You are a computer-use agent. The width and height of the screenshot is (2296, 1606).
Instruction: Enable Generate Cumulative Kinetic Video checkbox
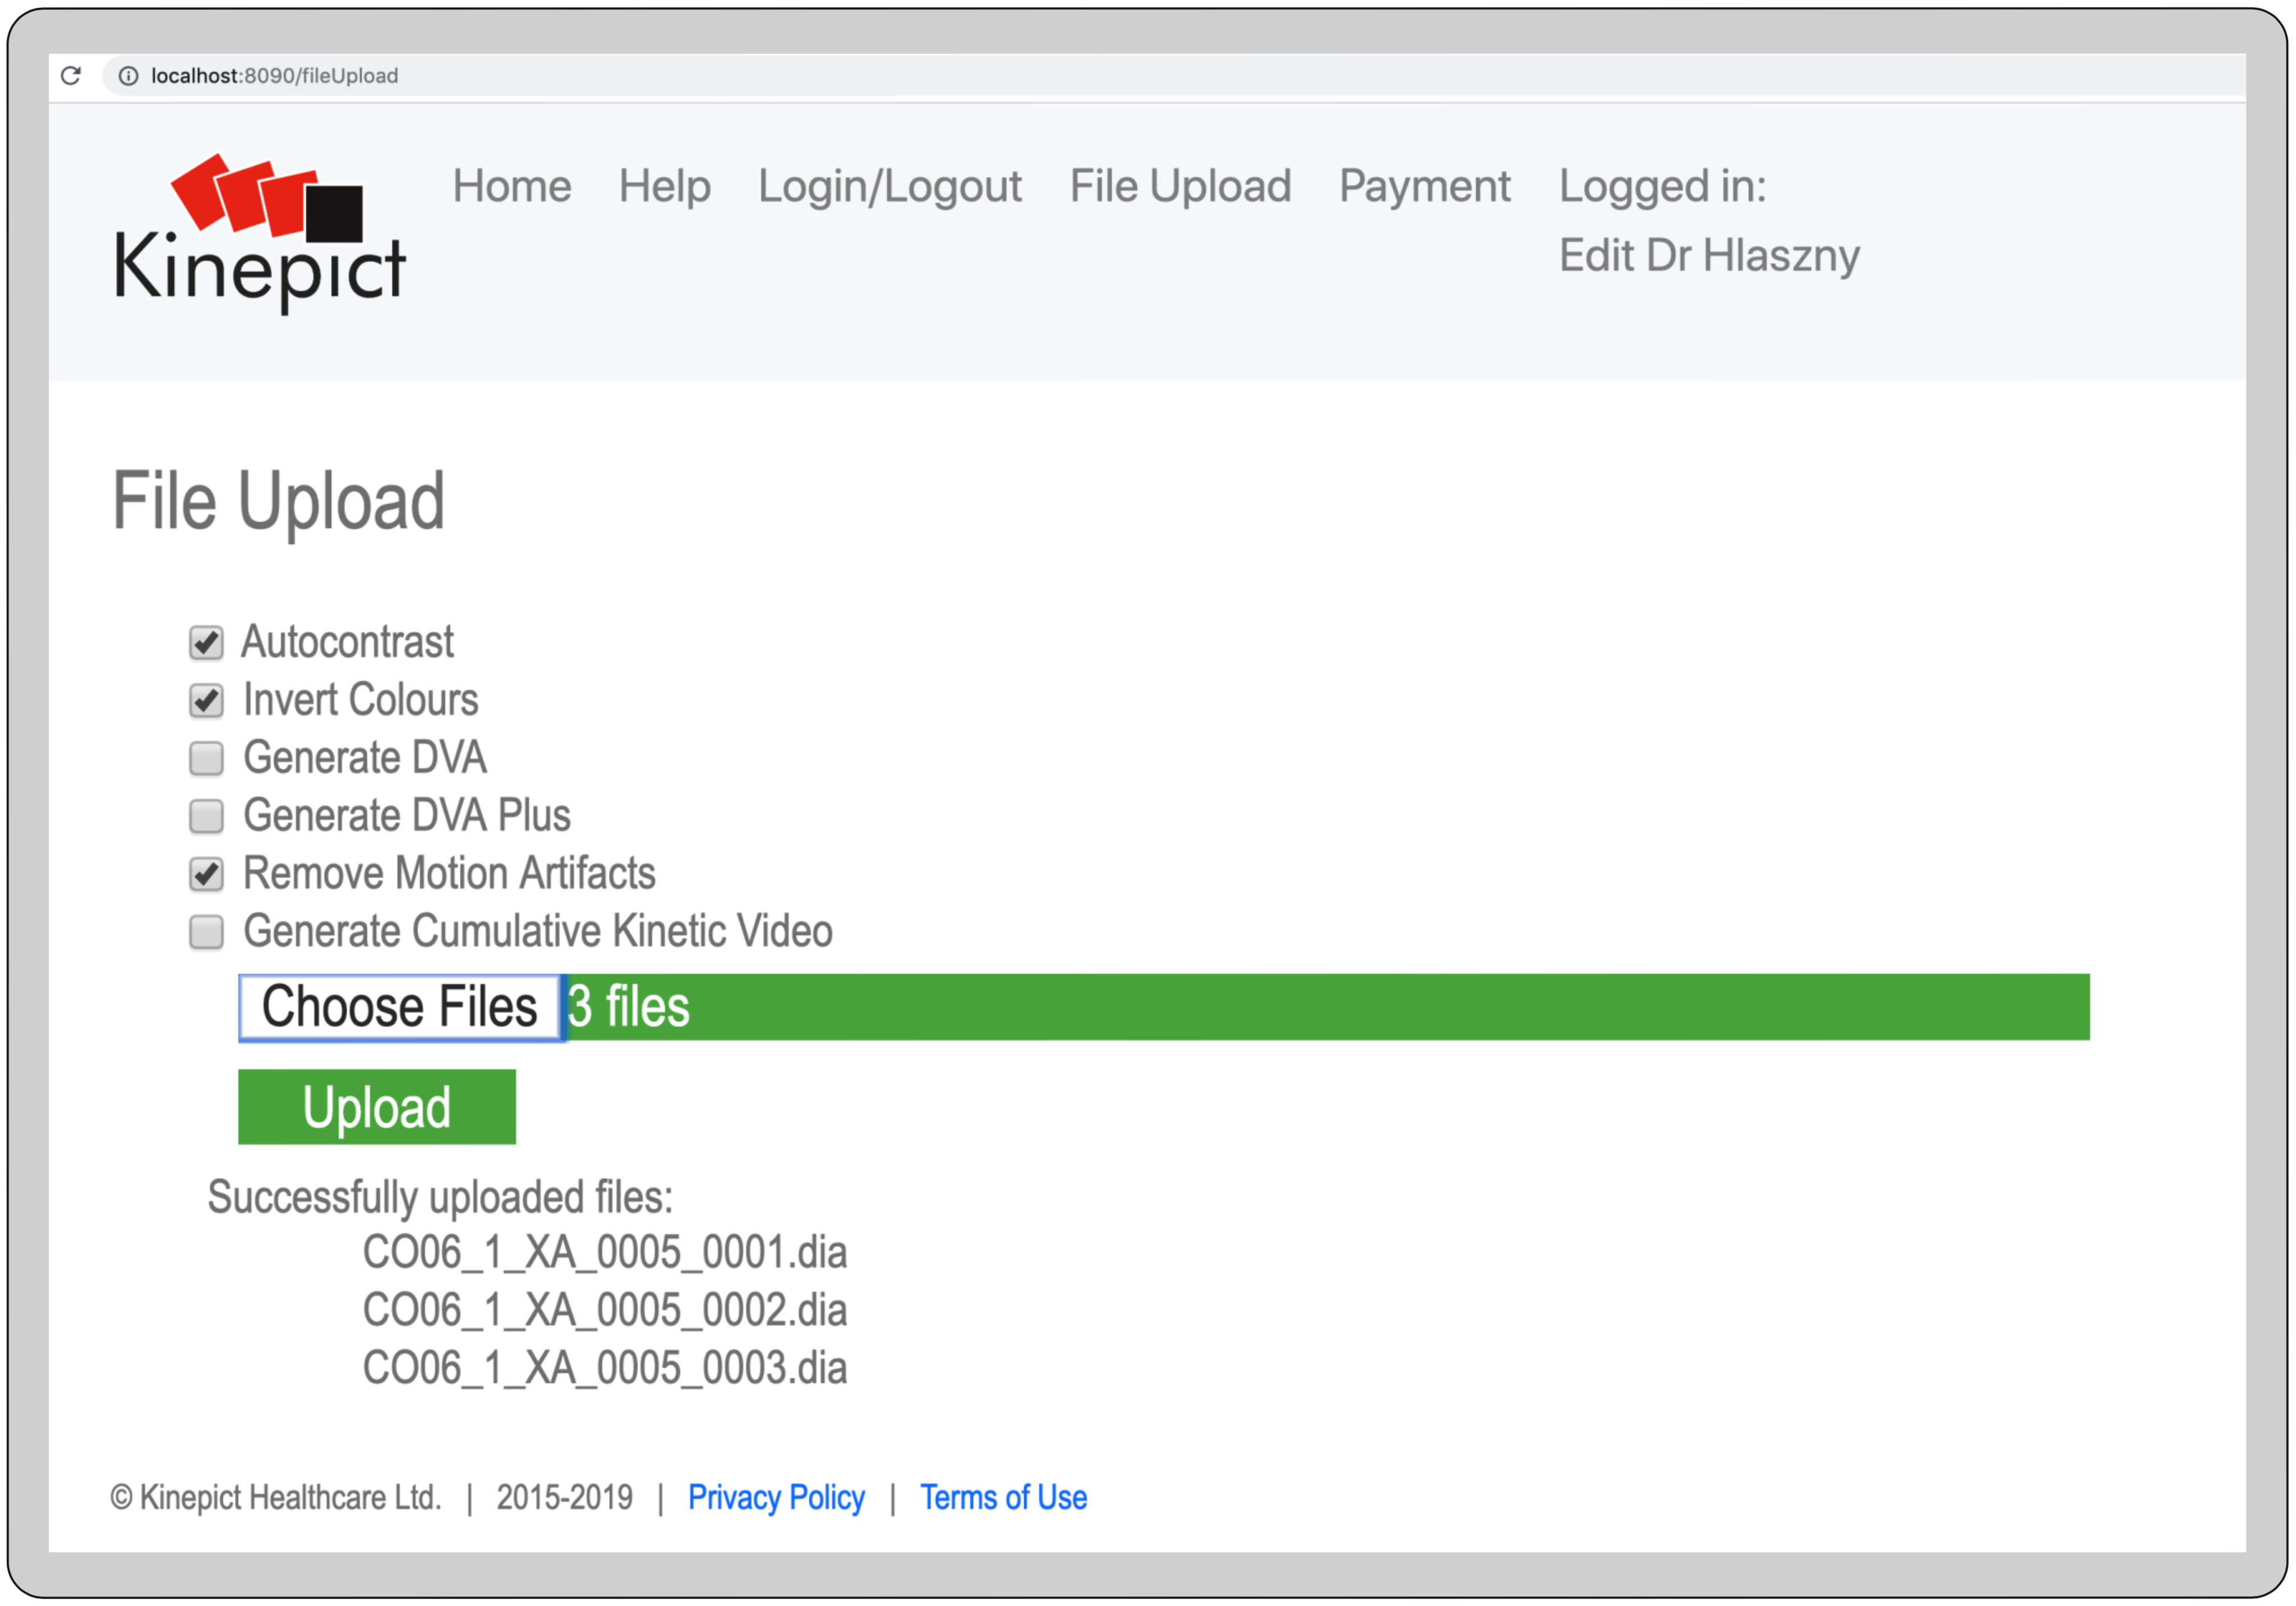(206, 933)
